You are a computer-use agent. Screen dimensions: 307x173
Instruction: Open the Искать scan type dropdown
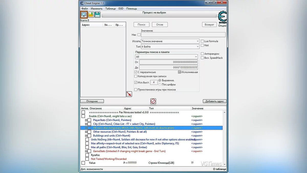(170, 41)
